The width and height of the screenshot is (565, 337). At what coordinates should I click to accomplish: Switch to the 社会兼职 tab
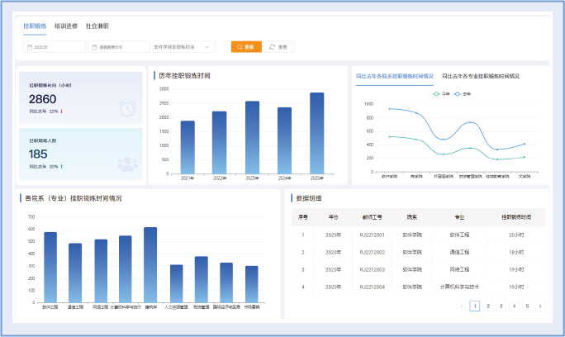pyautogui.click(x=97, y=26)
